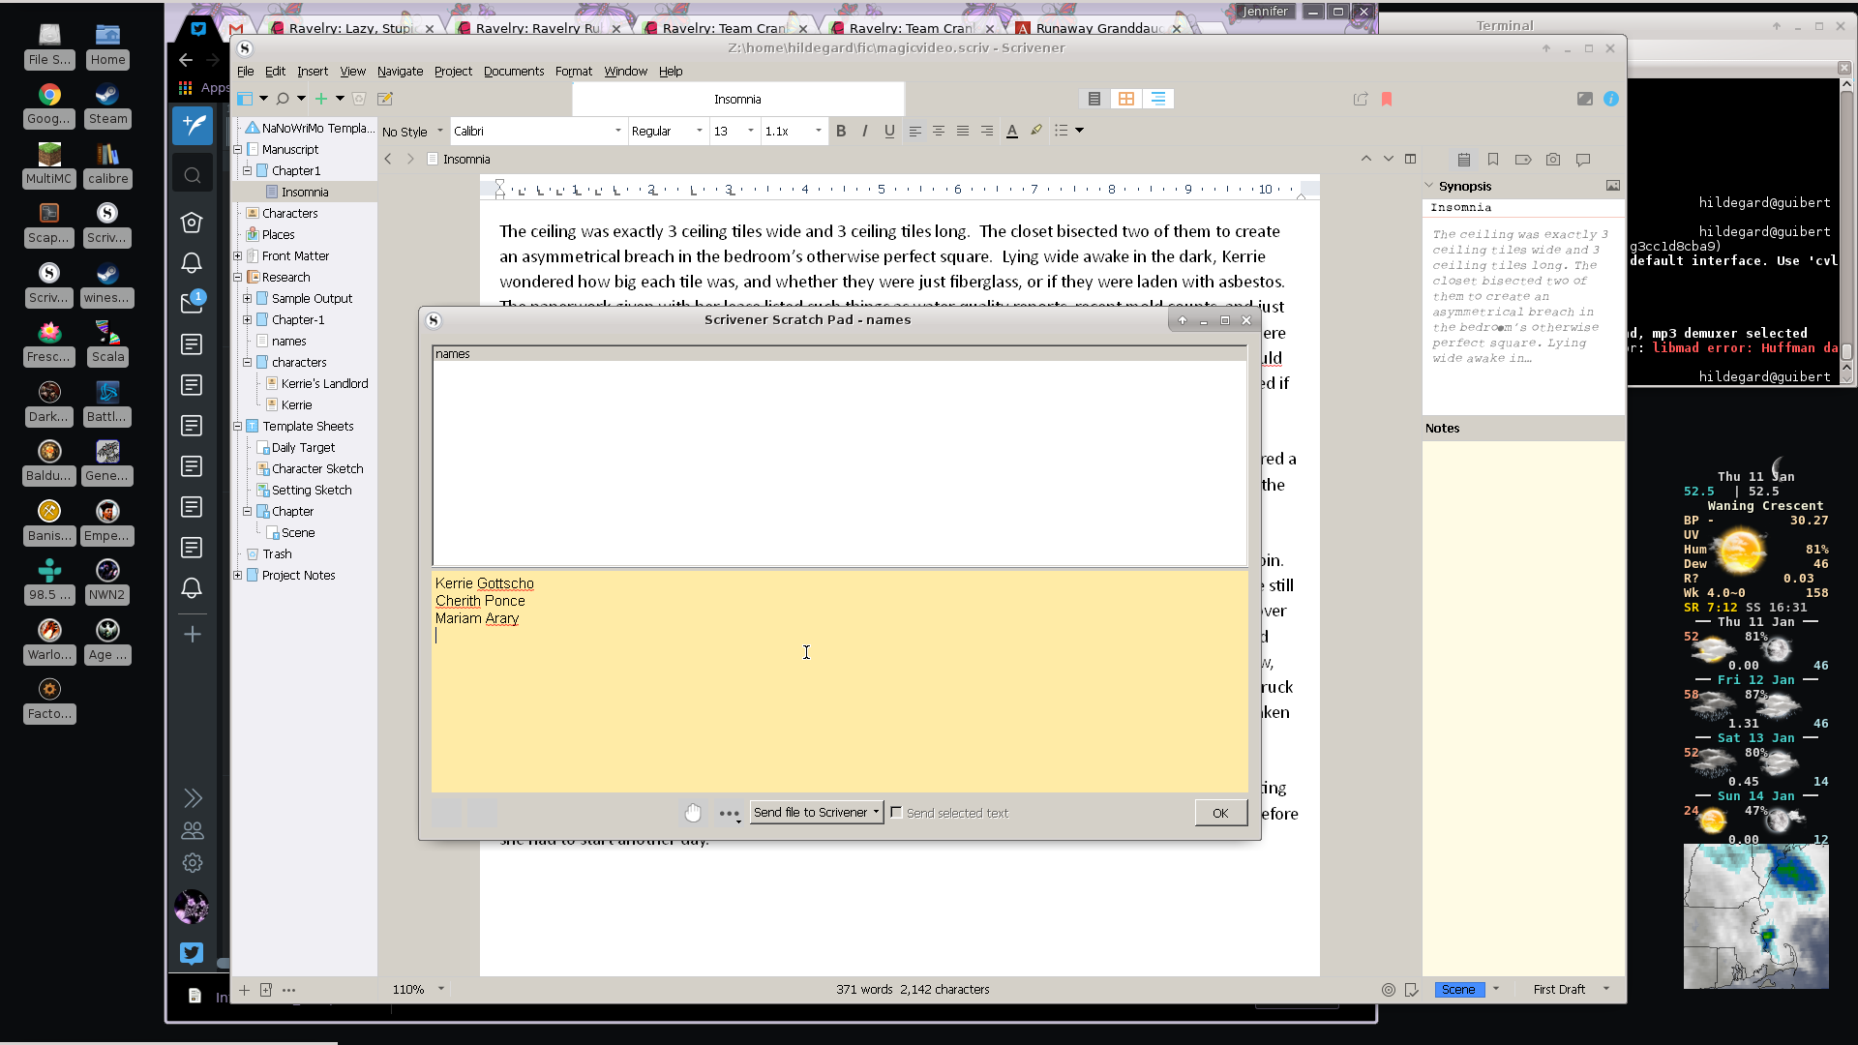Enable left text alignment
Viewport: 1858px width, 1045px height.
[x=914, y=131]
